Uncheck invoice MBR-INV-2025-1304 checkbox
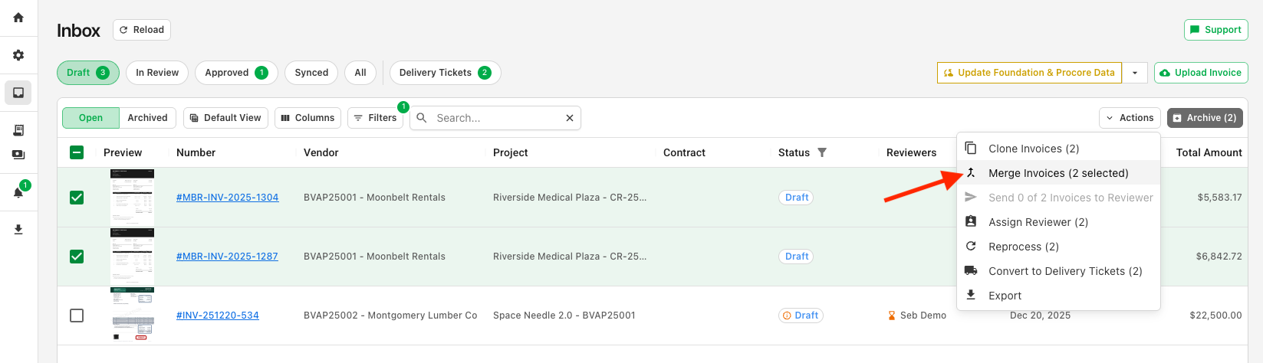Viewport: 1263px width, 363px height. [x=77, y=198]
